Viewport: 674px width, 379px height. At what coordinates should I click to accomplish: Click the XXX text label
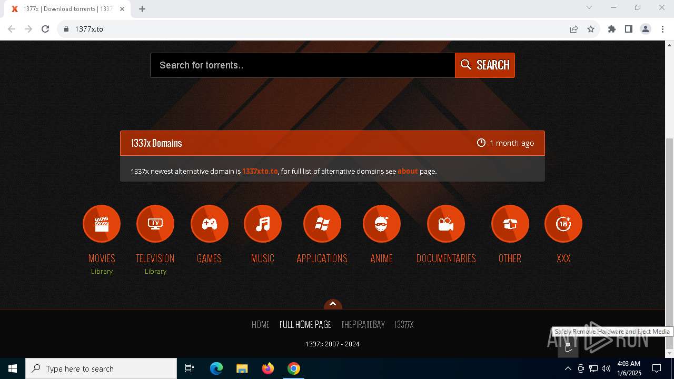pos(563,258)
